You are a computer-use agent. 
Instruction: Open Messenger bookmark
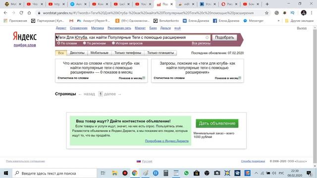pyautogui.click(x=253, y=21)
